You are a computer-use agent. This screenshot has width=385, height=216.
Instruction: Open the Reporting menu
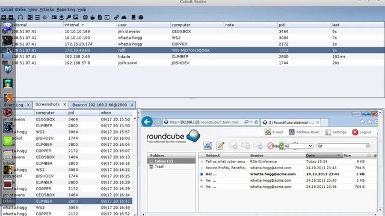(66, 10)
